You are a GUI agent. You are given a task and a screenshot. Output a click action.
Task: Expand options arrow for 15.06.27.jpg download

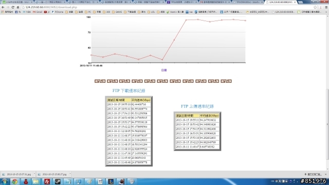click(x=70, y=174)
